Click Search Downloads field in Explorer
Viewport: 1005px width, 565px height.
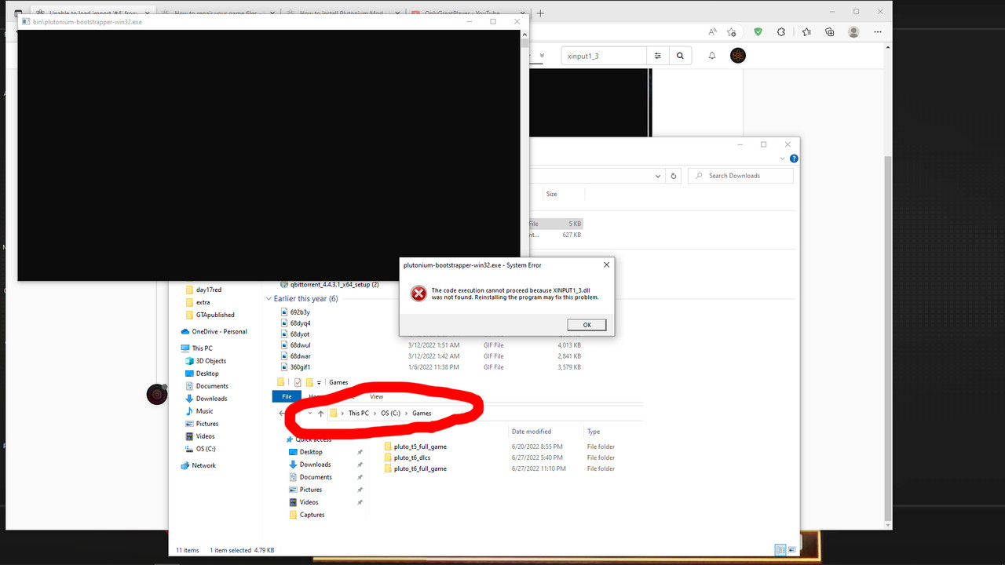click(x=740, y=176)
